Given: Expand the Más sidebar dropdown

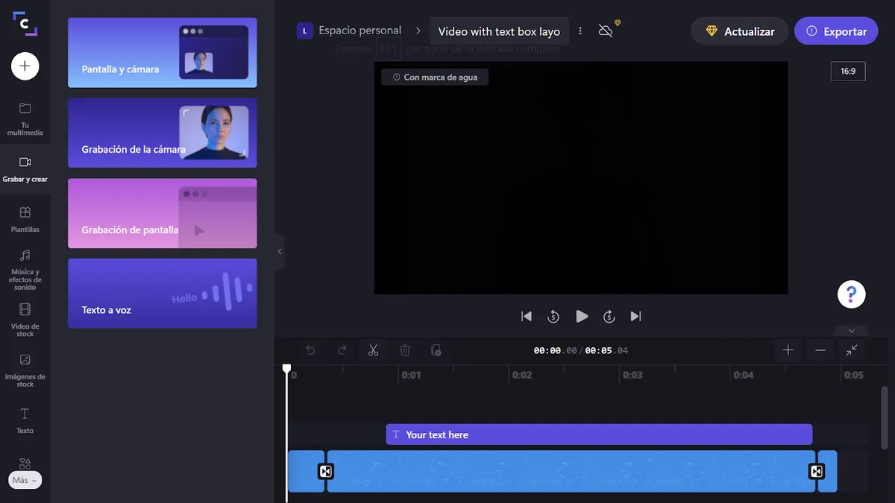Looking at the screenshot, I should click(25, 480).
